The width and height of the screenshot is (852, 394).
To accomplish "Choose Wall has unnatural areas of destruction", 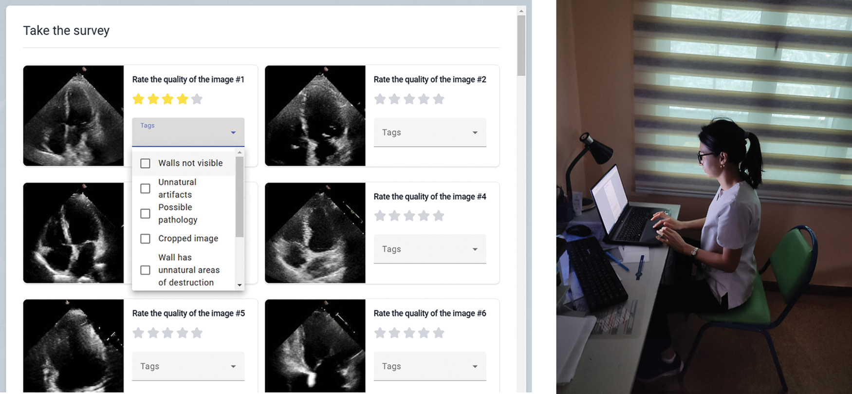I will pyautogui.click(x=145, y=270).
